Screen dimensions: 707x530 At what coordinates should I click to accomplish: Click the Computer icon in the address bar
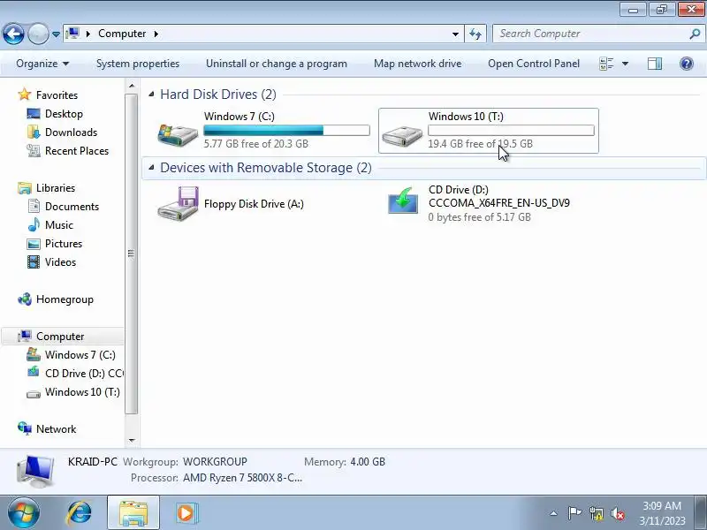72,34
